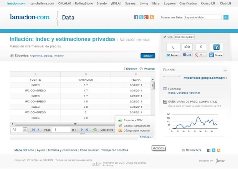This screenshot has height=169, width=238.
Task: Open RollingStone top link
Action: tap(84, 3)
